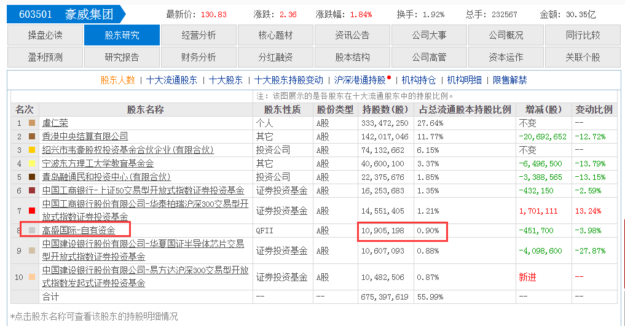Go to the 公司高管 tab

[430, 57]
